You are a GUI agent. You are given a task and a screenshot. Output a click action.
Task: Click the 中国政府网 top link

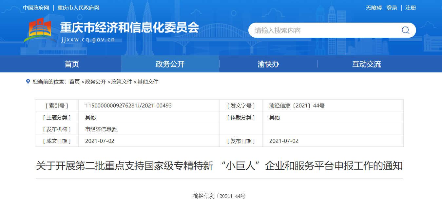[x=36, y=8]
